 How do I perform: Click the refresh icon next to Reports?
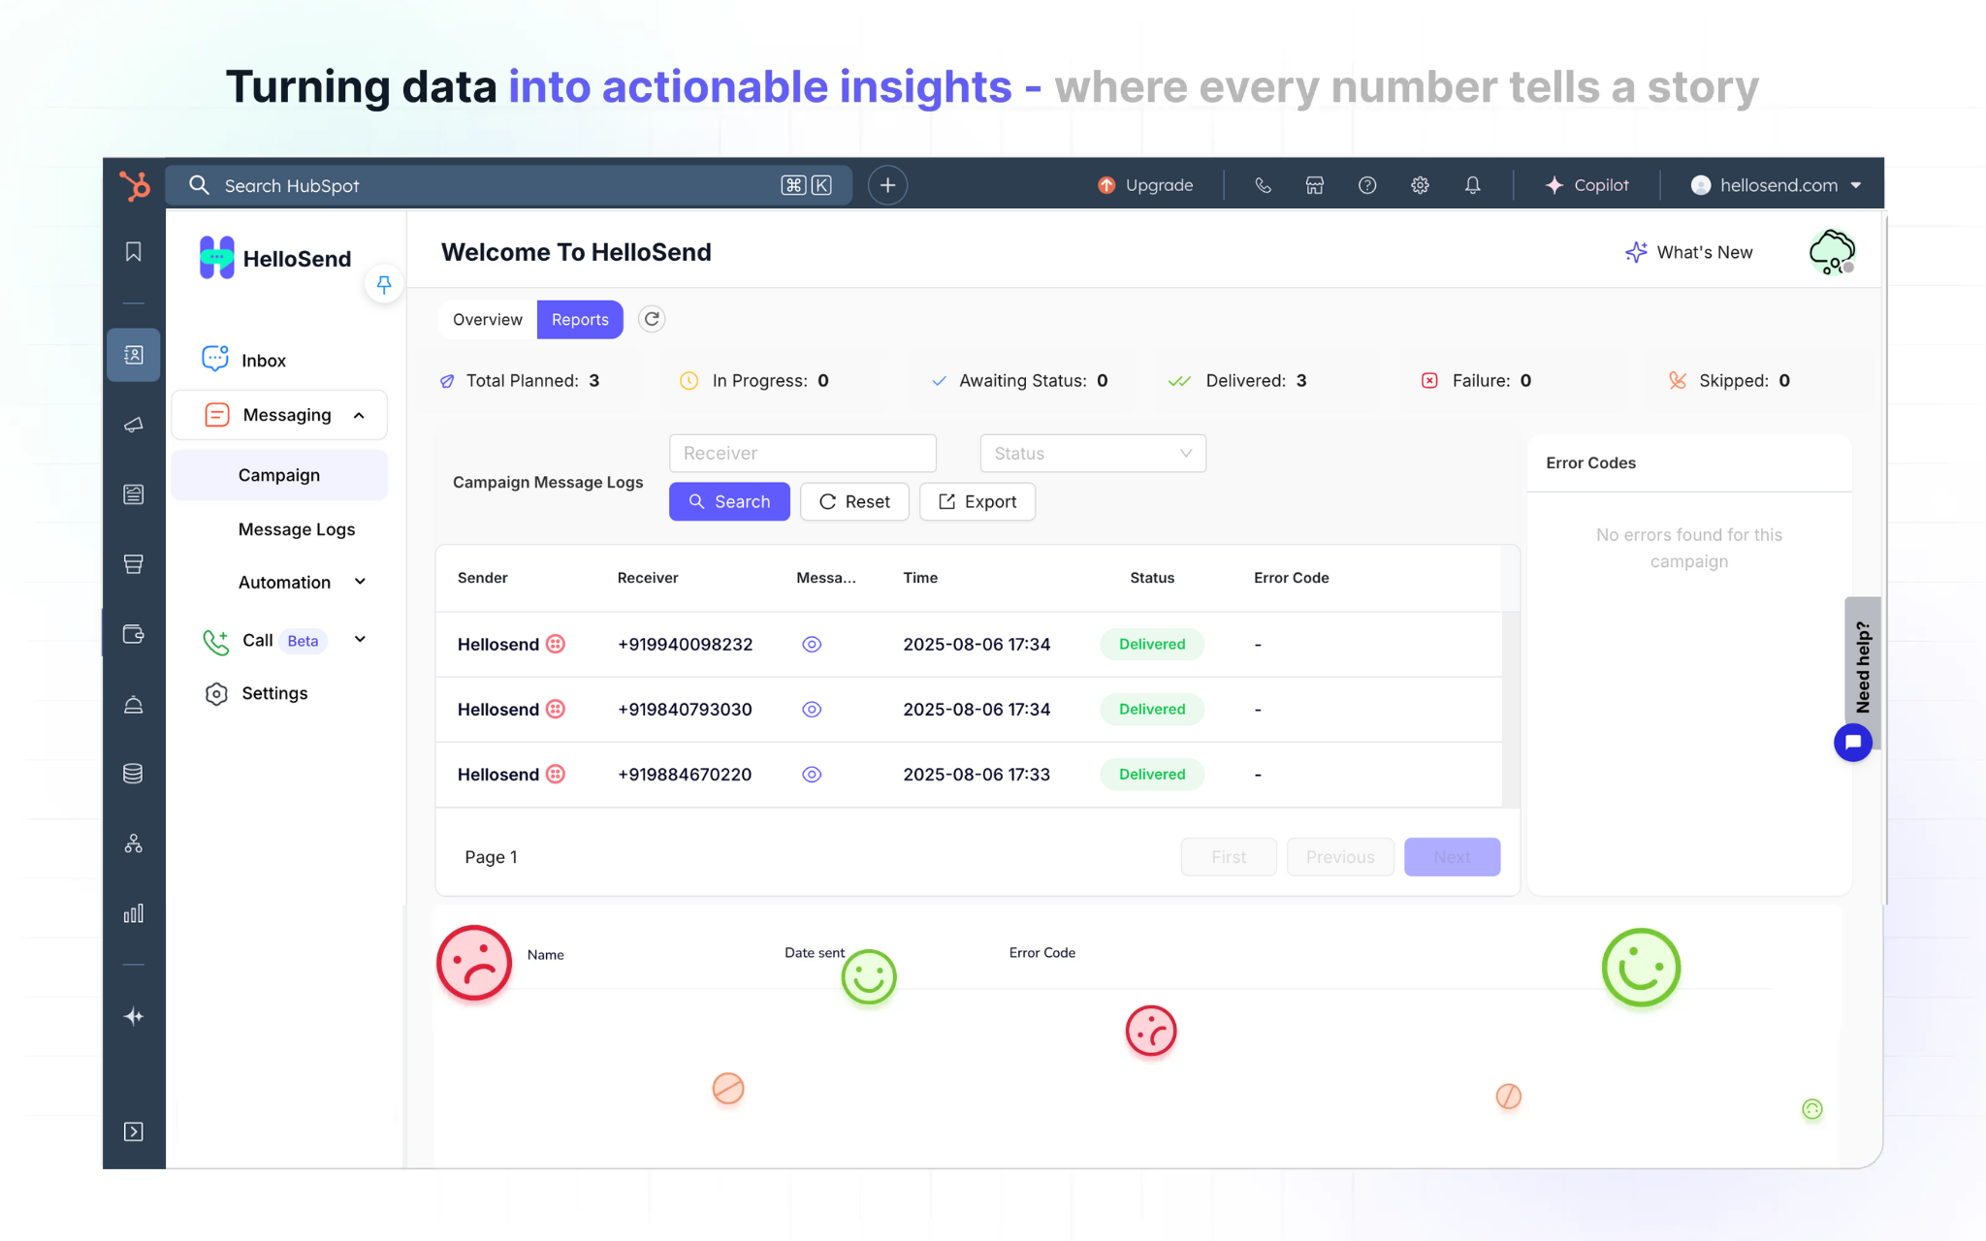[x=652, y=319]
